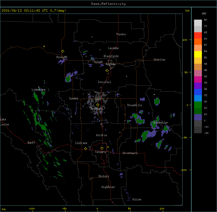
Task: Click the green echo cell near Drumheller
Action: (154, 124)
